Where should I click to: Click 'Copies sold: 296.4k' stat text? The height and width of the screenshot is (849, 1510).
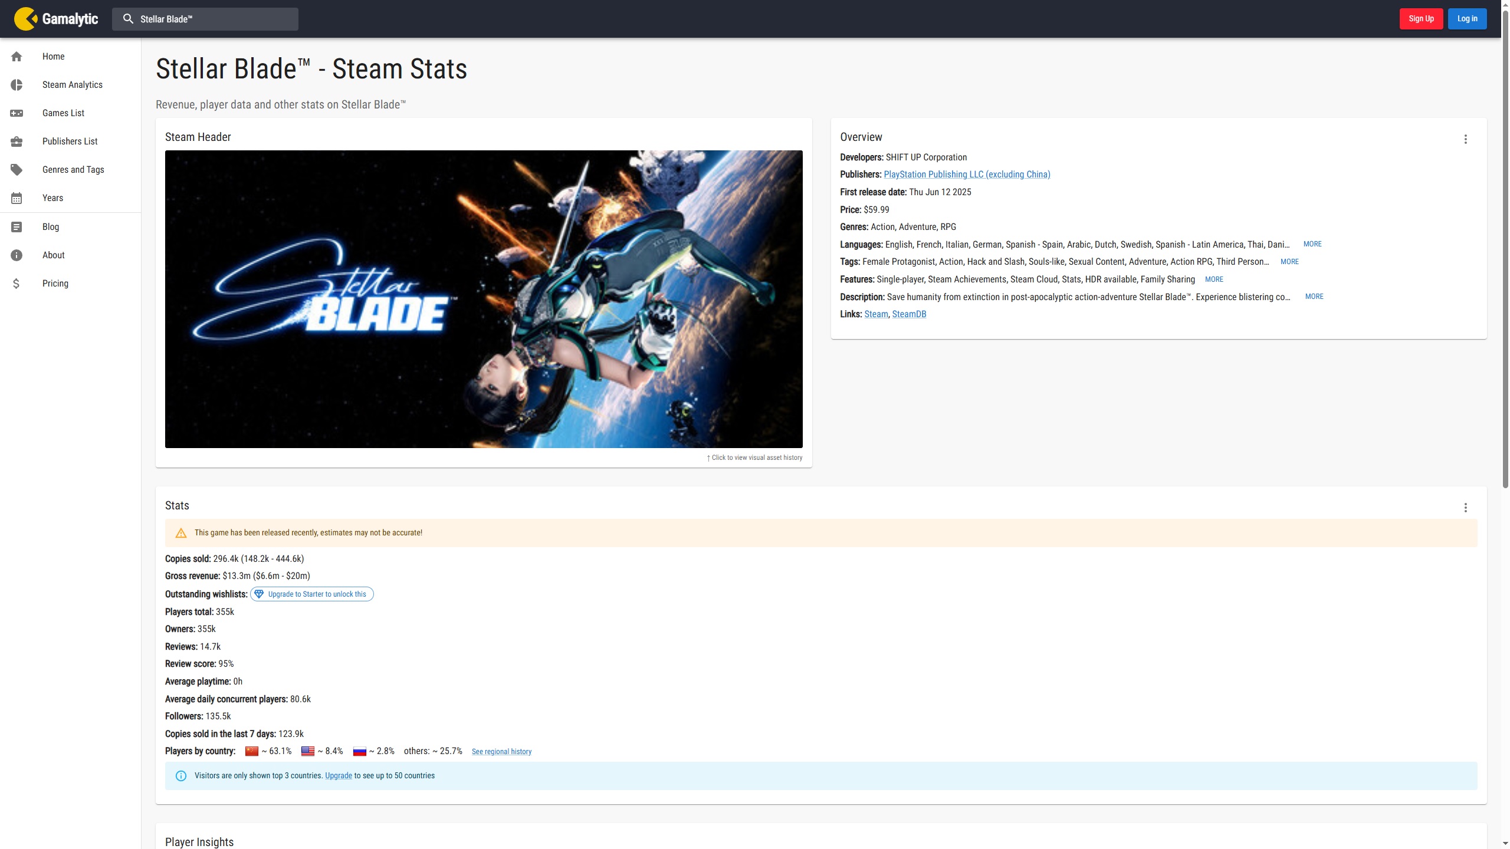coord(235,559)
